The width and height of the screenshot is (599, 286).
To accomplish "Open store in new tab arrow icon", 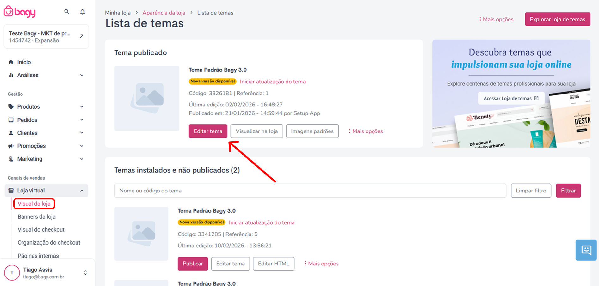I will tap(81, 36).
